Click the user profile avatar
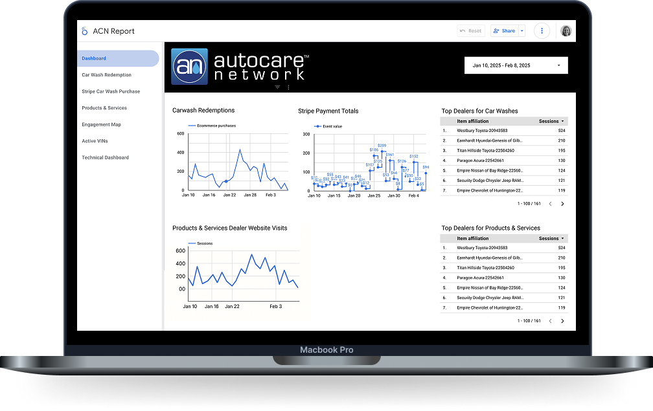This screenshot has width=653, height=411. click(566, 31)
